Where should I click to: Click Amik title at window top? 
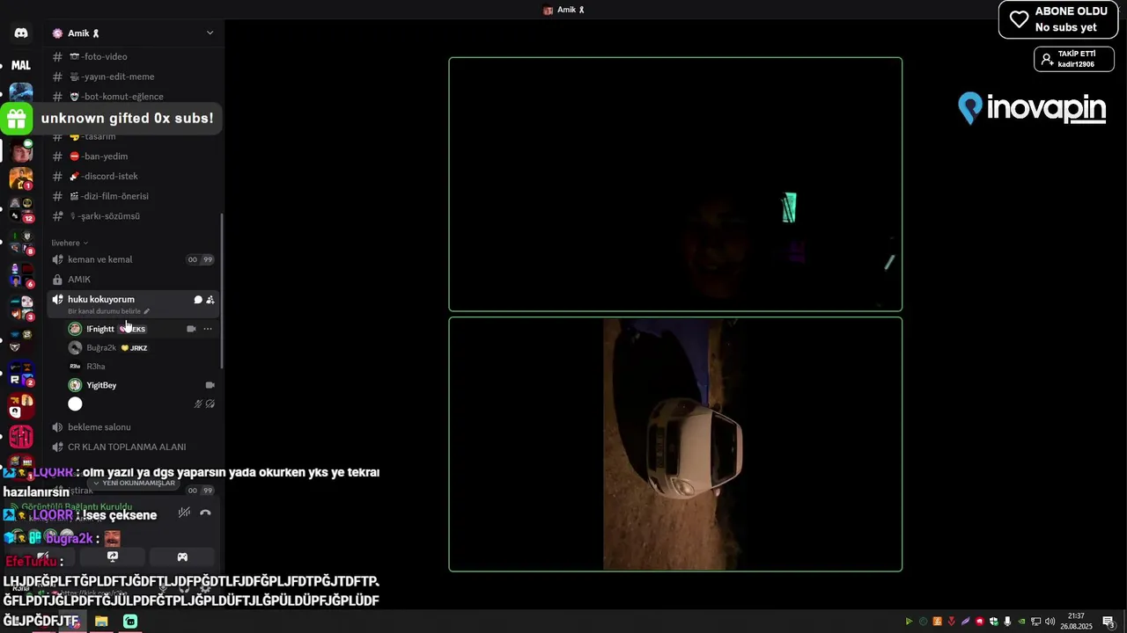point(563,10)
